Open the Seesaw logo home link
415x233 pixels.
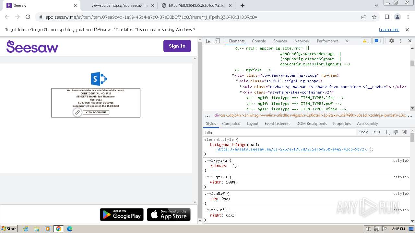[x=32, y=46]
